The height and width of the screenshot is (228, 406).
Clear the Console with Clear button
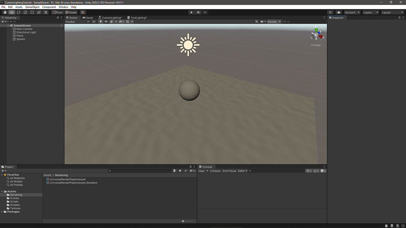click(201, 171)
